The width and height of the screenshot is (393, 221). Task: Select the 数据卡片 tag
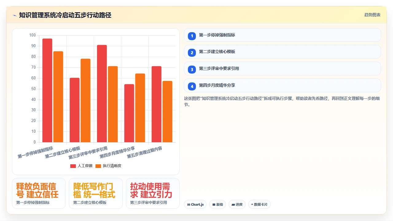click(259, 204)
